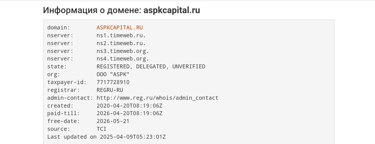Click the page heading 'Информация о домене'
The image size is (375, 144).
pyautogui.click(x=92, y=10)
